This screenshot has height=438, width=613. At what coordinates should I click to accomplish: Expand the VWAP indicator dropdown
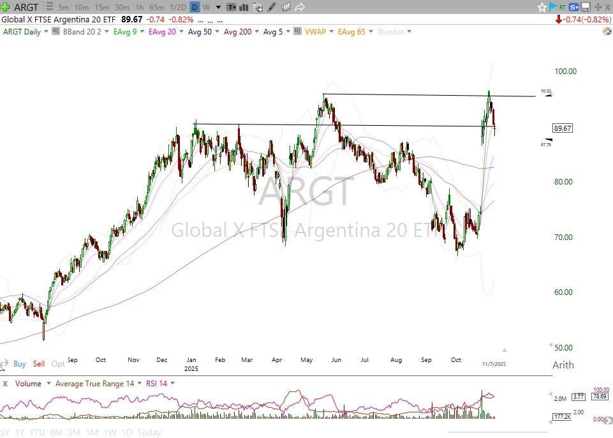[332, 31]
